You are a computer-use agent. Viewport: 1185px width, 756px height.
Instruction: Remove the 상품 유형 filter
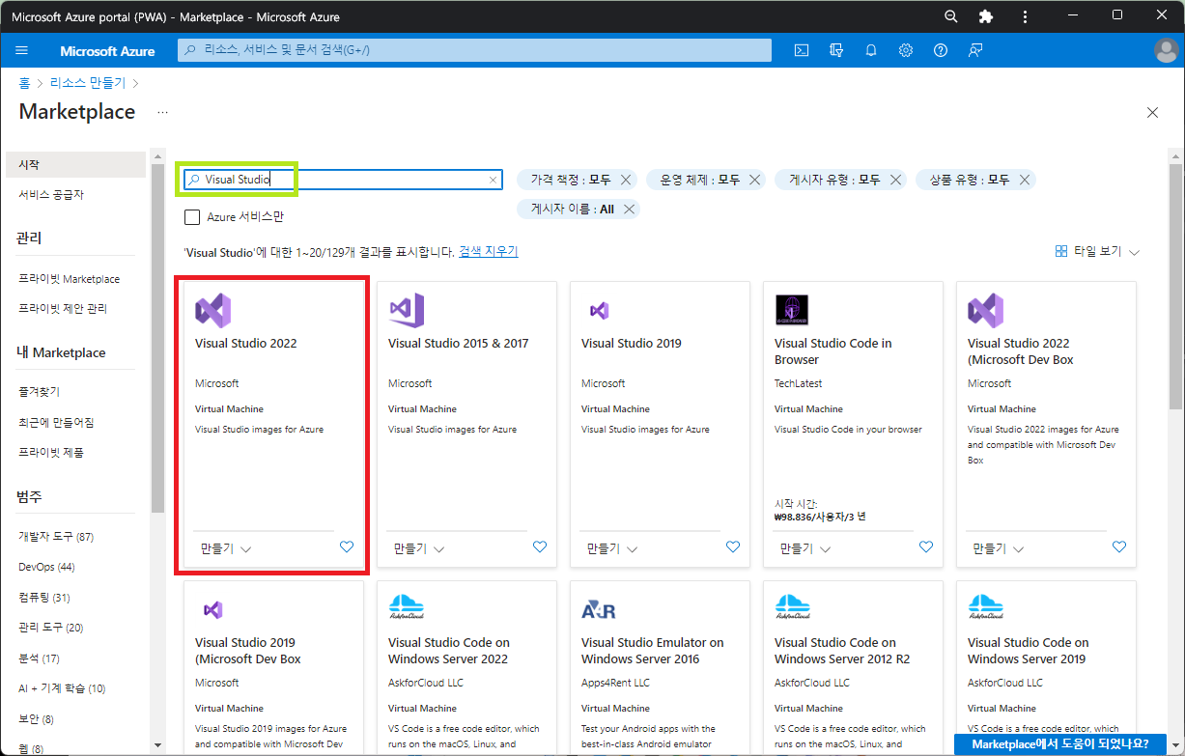click(1025, 180)
